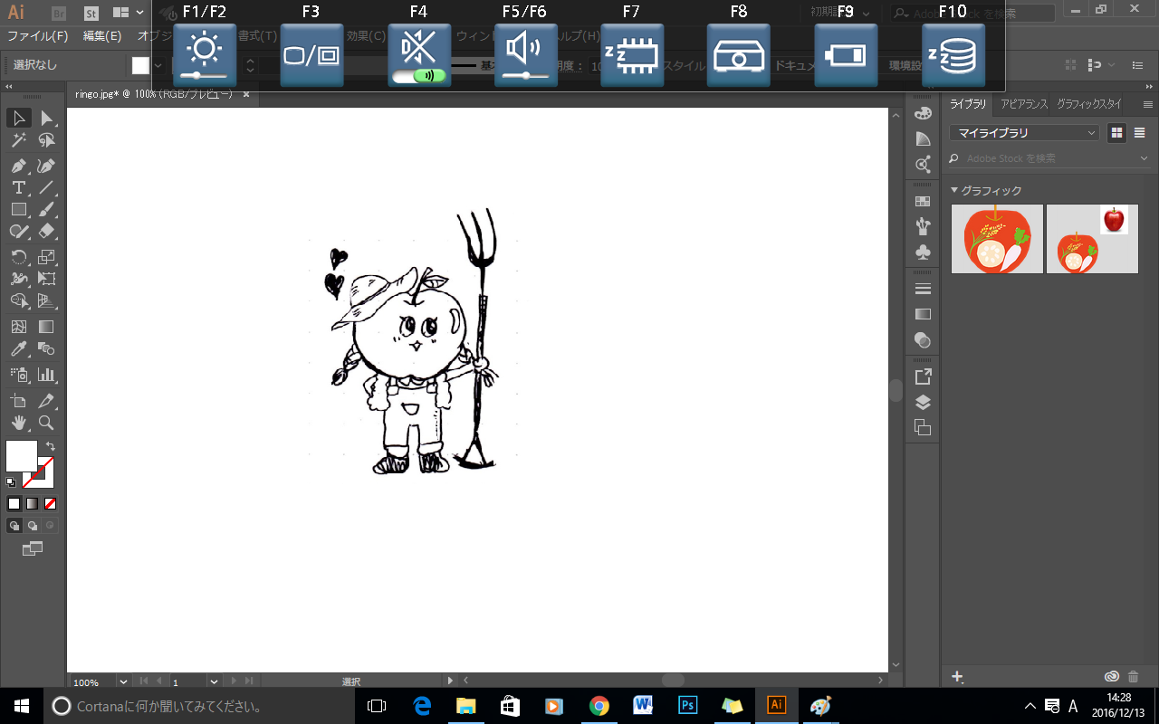Activate the Free Transform tool
The height and width of the screenshot is (724, 1159).
(x=46, y=280)
